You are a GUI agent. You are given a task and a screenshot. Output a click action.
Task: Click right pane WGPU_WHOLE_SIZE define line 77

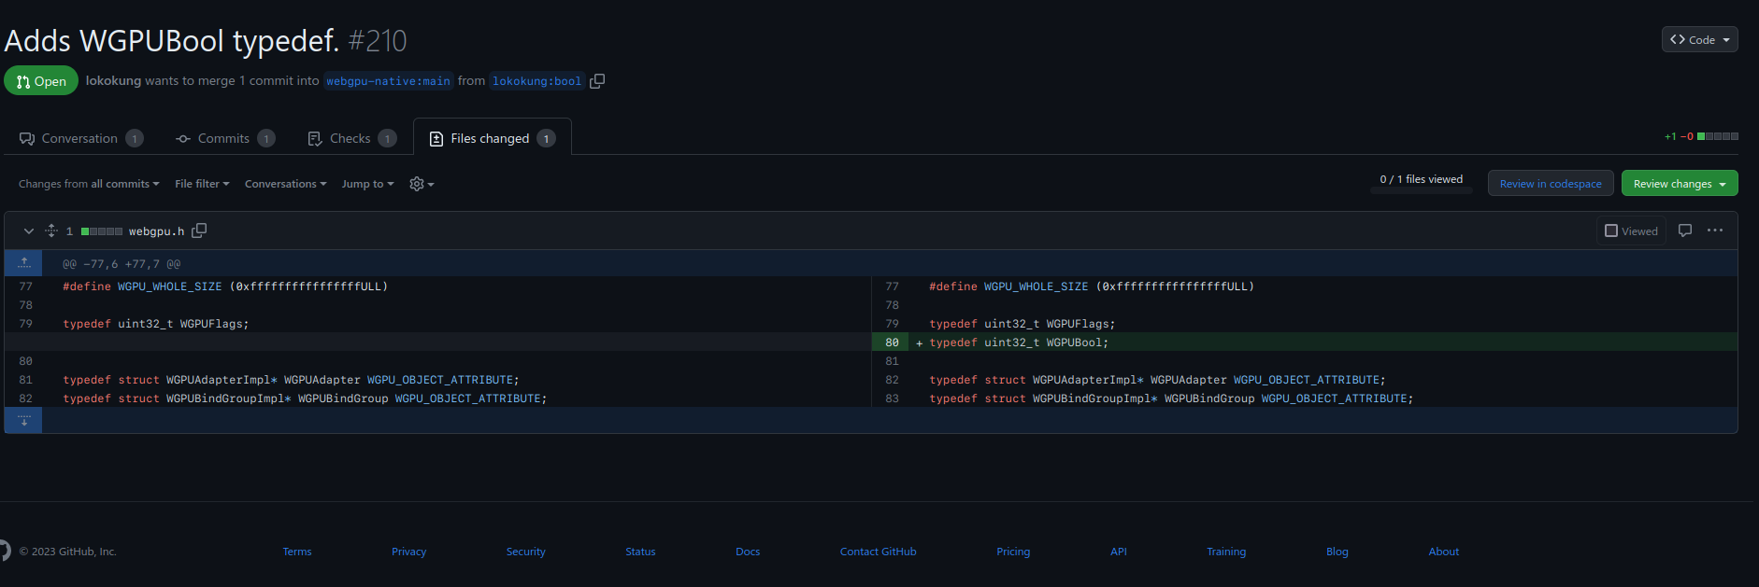1092,287
